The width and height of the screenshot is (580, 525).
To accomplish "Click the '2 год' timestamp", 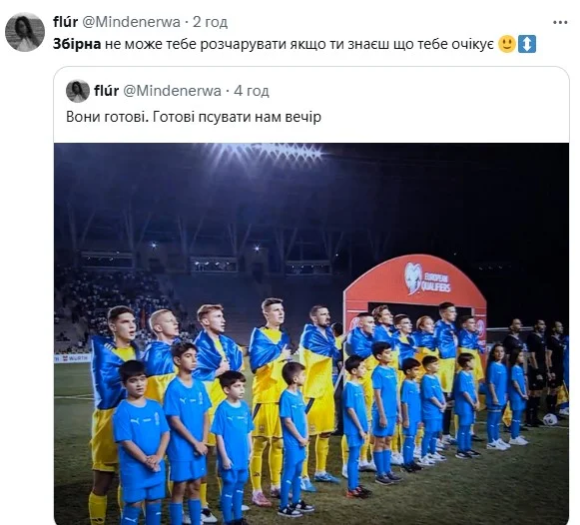I will (x=210, y=22).
